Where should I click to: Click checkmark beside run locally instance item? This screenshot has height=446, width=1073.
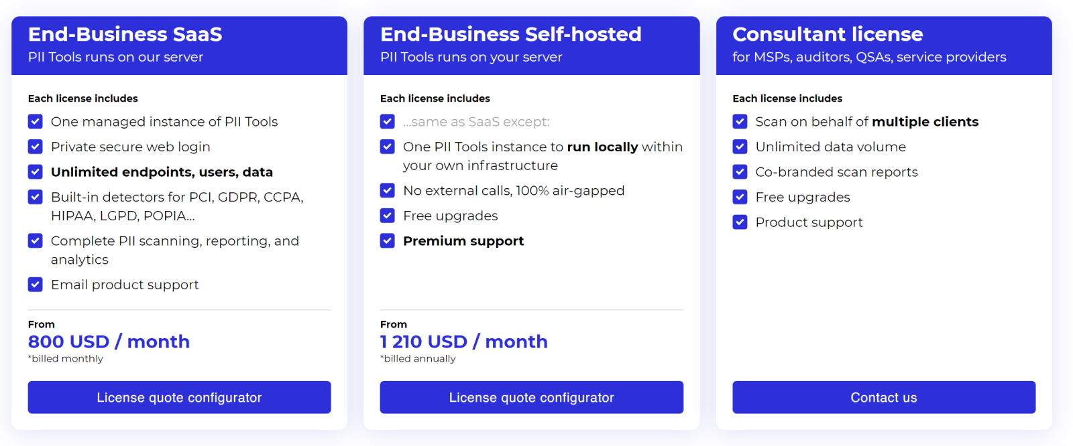tap(388, 147)
